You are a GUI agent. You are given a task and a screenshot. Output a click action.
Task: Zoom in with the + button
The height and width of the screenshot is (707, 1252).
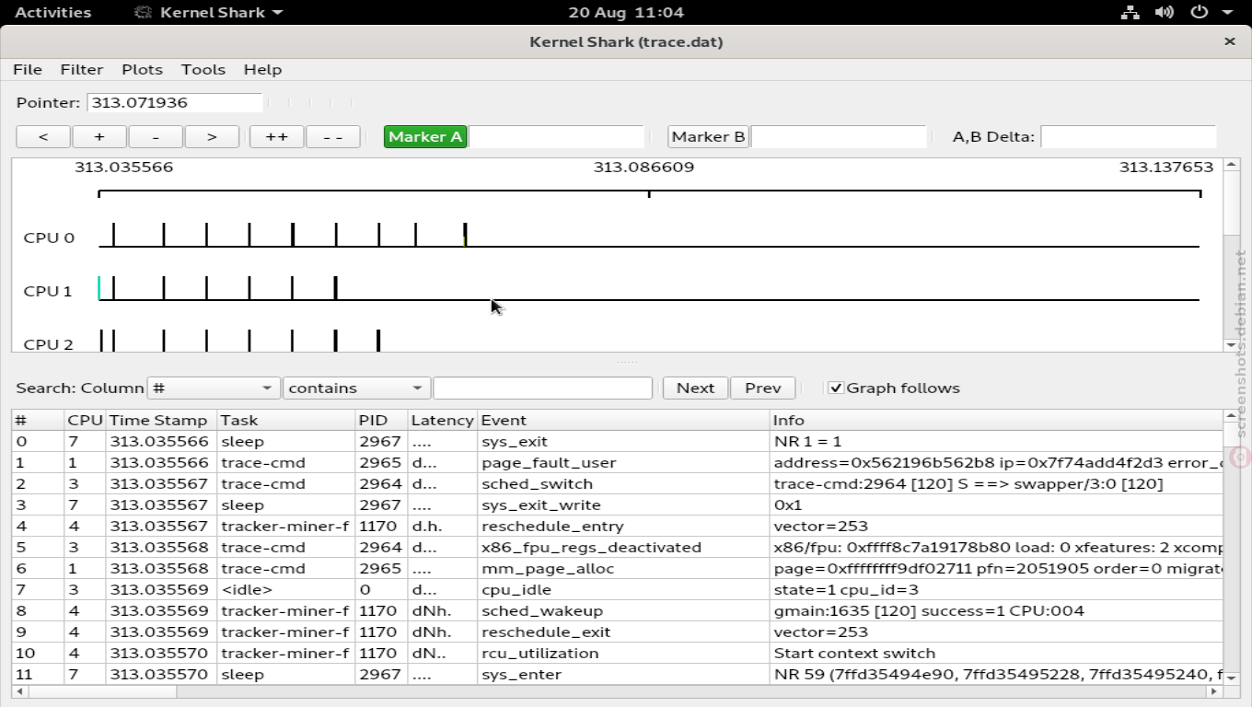[x=99, y=137]
